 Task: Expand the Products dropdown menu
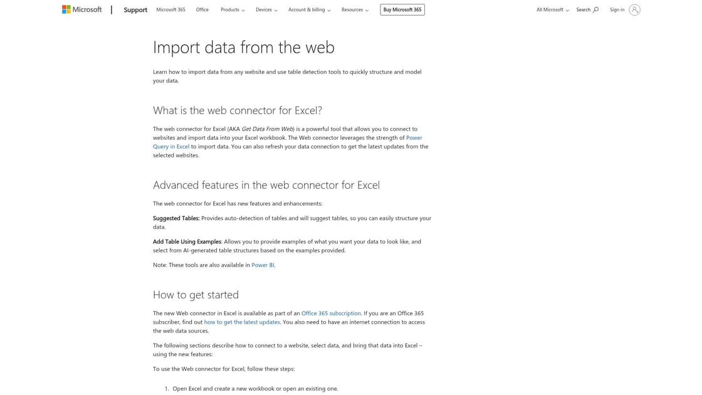point(233,9)
